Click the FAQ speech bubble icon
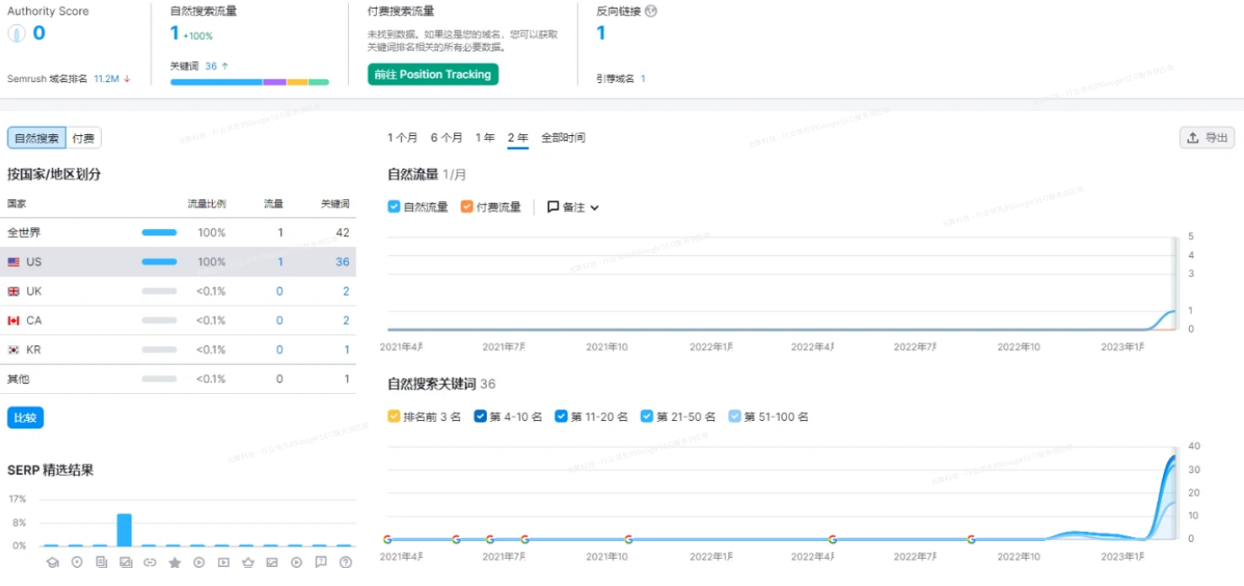Viewport: 1244px width, 586px height. [x=321, y=563]
